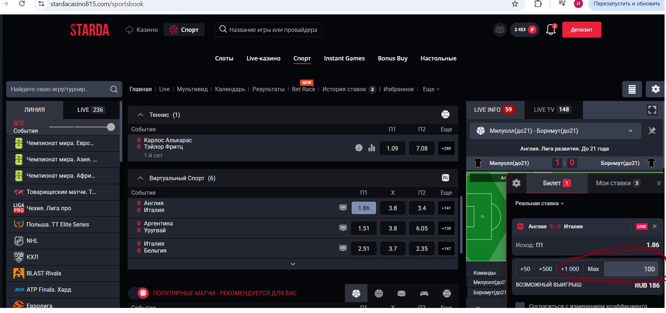The height and width of the screenshot is (313, 666).
Task: Open sportsbook settings gear icon
Action: pos(655,89)
